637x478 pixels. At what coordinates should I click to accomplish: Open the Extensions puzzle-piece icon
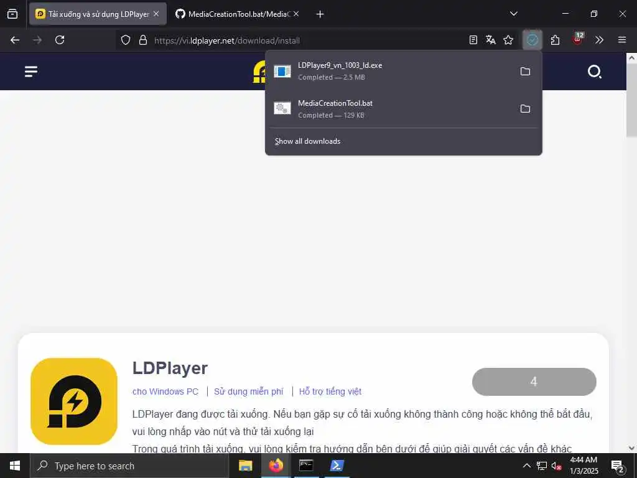[556, 40]
